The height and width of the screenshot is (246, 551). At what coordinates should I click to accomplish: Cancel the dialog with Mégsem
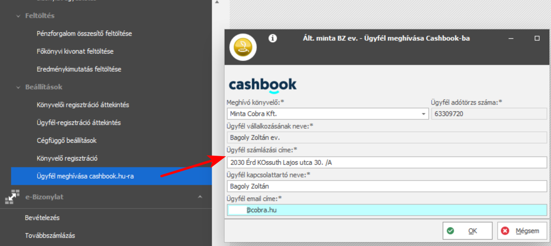[x=522, y=231]
